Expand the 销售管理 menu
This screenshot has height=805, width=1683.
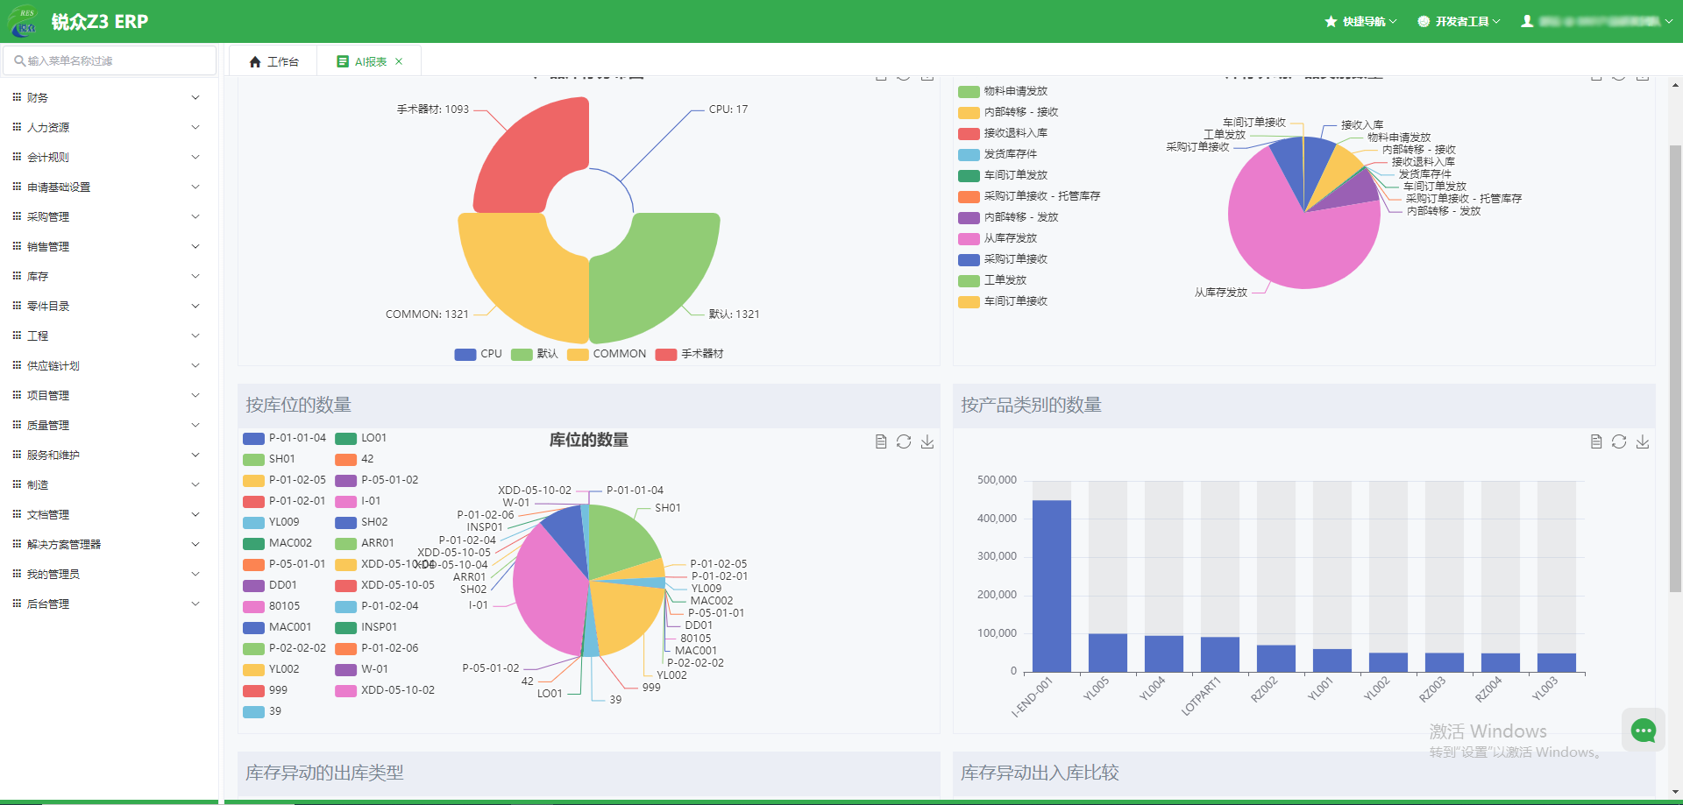pyautogui.click(x=109, y=246)
